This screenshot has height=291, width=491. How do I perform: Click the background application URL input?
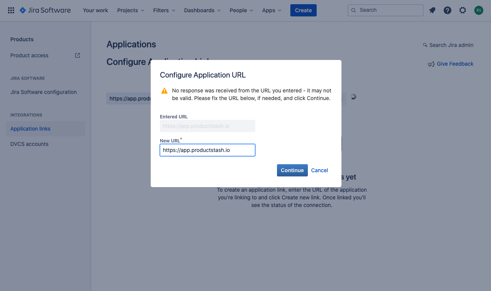pos(129,98)
